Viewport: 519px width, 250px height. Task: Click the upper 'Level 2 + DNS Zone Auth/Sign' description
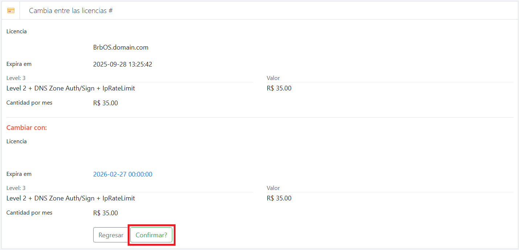tap(71, 88)
